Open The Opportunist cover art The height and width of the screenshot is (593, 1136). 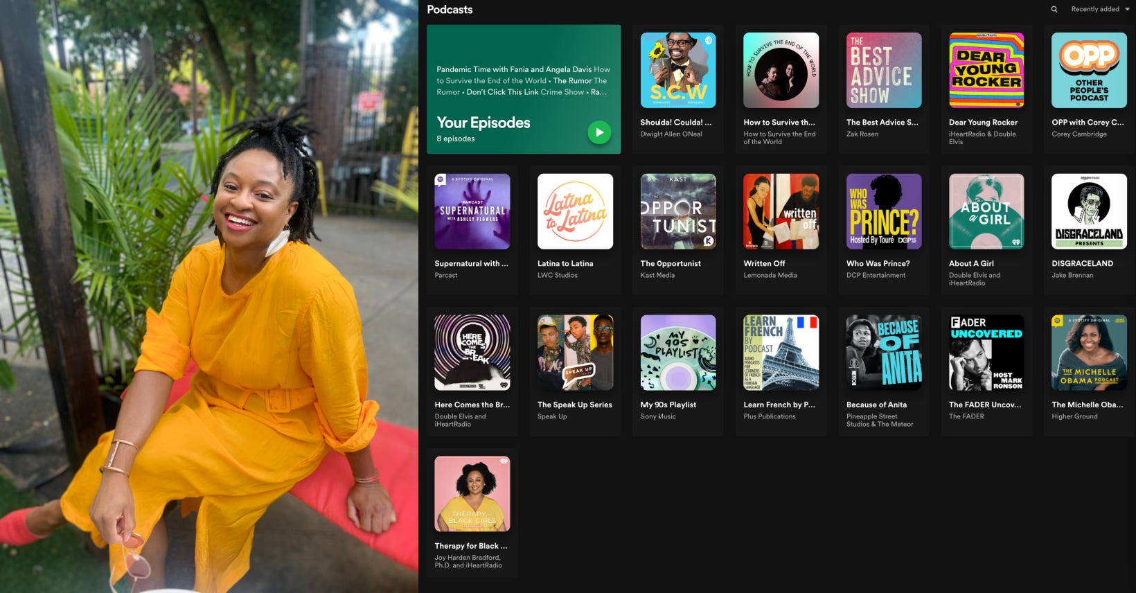678,211
